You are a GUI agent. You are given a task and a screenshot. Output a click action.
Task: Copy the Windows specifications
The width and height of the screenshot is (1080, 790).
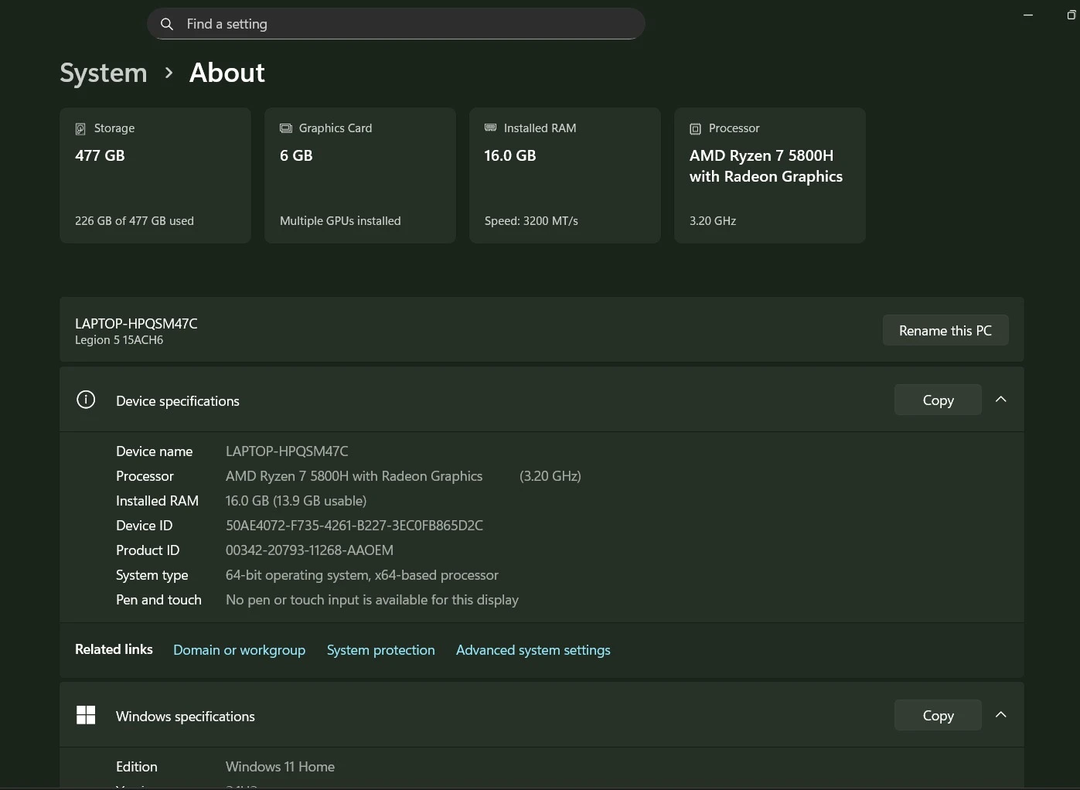click(x=938, y=715)
